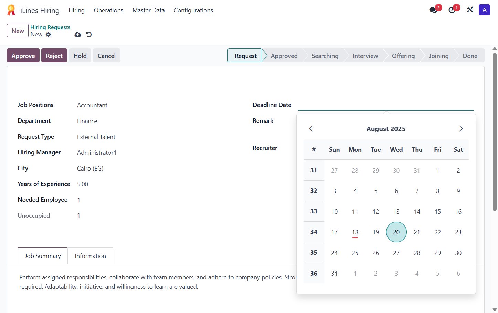The image size is (498, 313).
Task: Select the Searching status stage
Action: point(325,56)
